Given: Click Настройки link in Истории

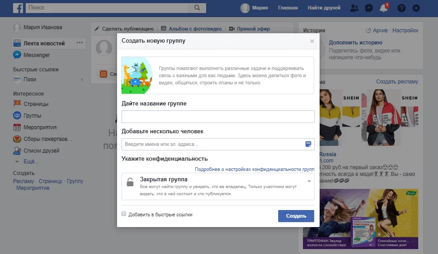Looking at the screenshot, I should [405, 31].
